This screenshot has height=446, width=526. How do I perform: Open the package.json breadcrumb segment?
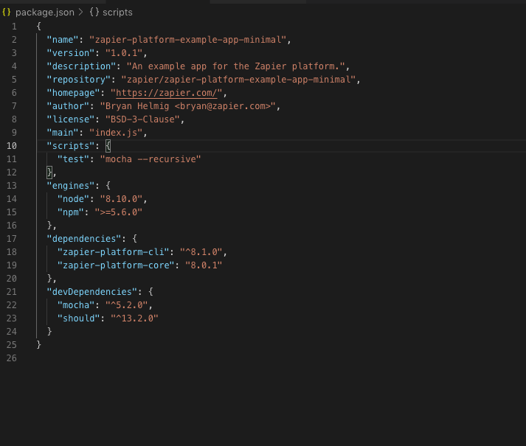[44, 13]
